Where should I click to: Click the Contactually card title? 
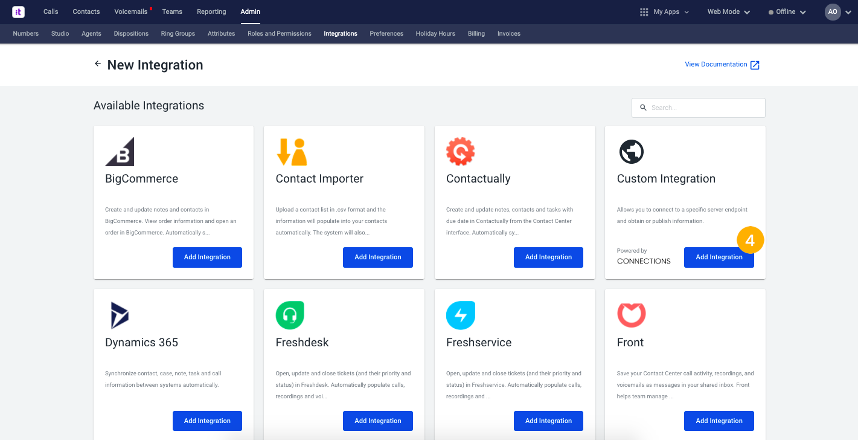(478, 179)
